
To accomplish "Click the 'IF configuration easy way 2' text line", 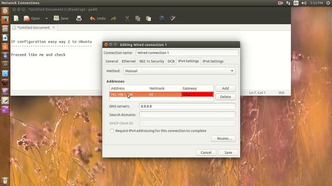I will (51, 41).
